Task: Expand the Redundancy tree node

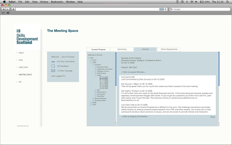Action: point(96,92)
